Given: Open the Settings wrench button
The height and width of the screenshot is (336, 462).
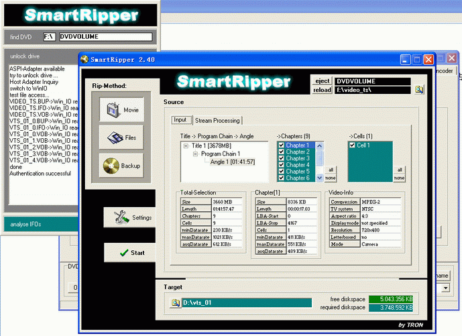Looking at the screenshot, I should click(129, 217).
